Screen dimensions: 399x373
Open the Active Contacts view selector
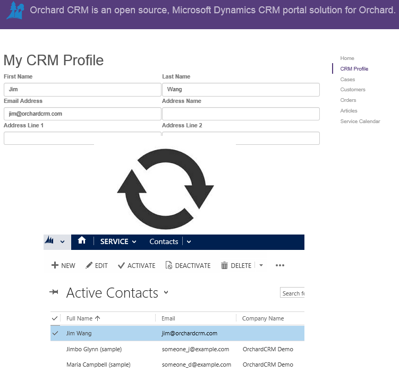coord(166,292)
